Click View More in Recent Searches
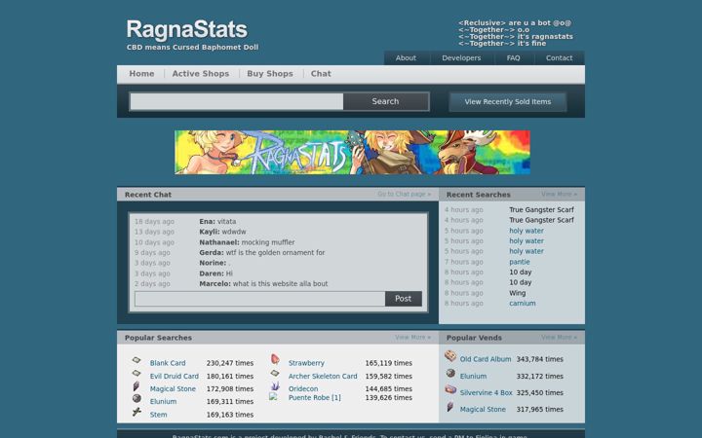702x438 pixels. [x=560, y=194]
